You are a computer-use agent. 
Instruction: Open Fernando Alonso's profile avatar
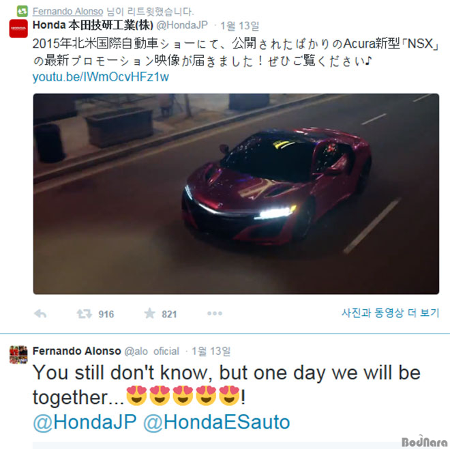pyautogui.click(x=18, y=354)
